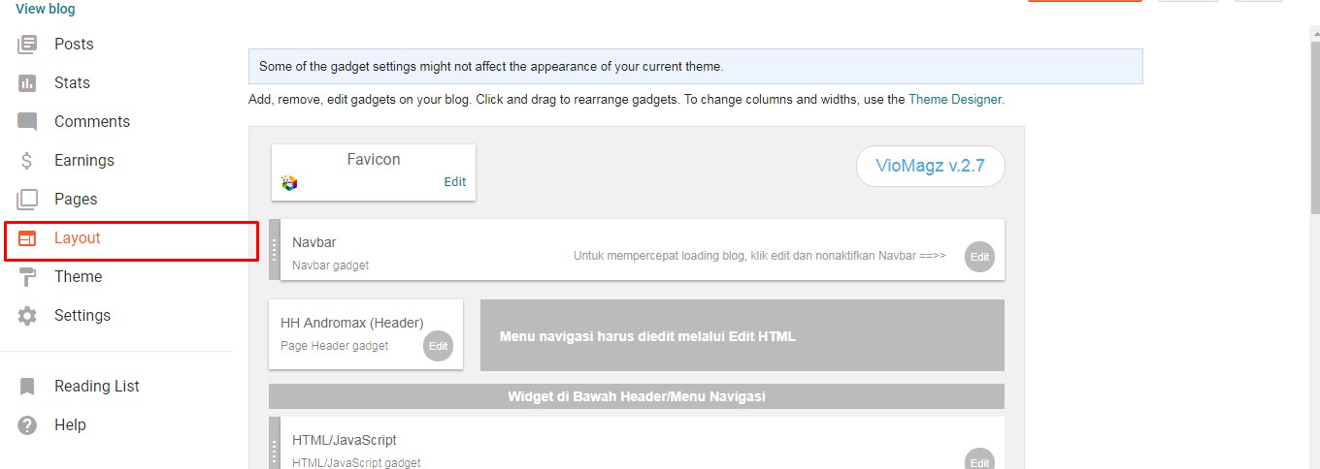Edit the Favicon gadget
This screenshot has width=1320, height=469.
[454, 181]
